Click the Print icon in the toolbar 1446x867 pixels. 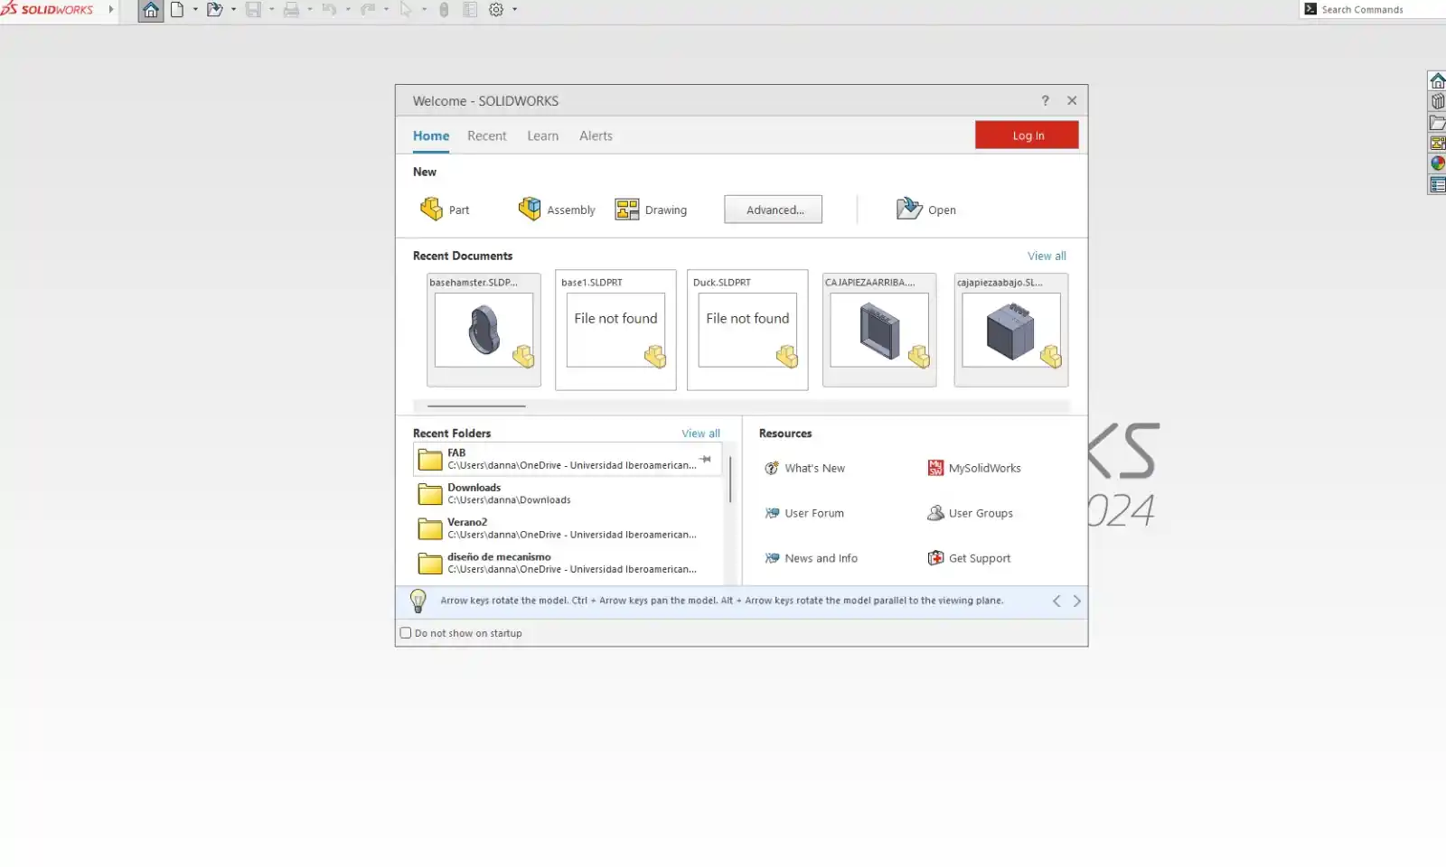click(291, 10)
